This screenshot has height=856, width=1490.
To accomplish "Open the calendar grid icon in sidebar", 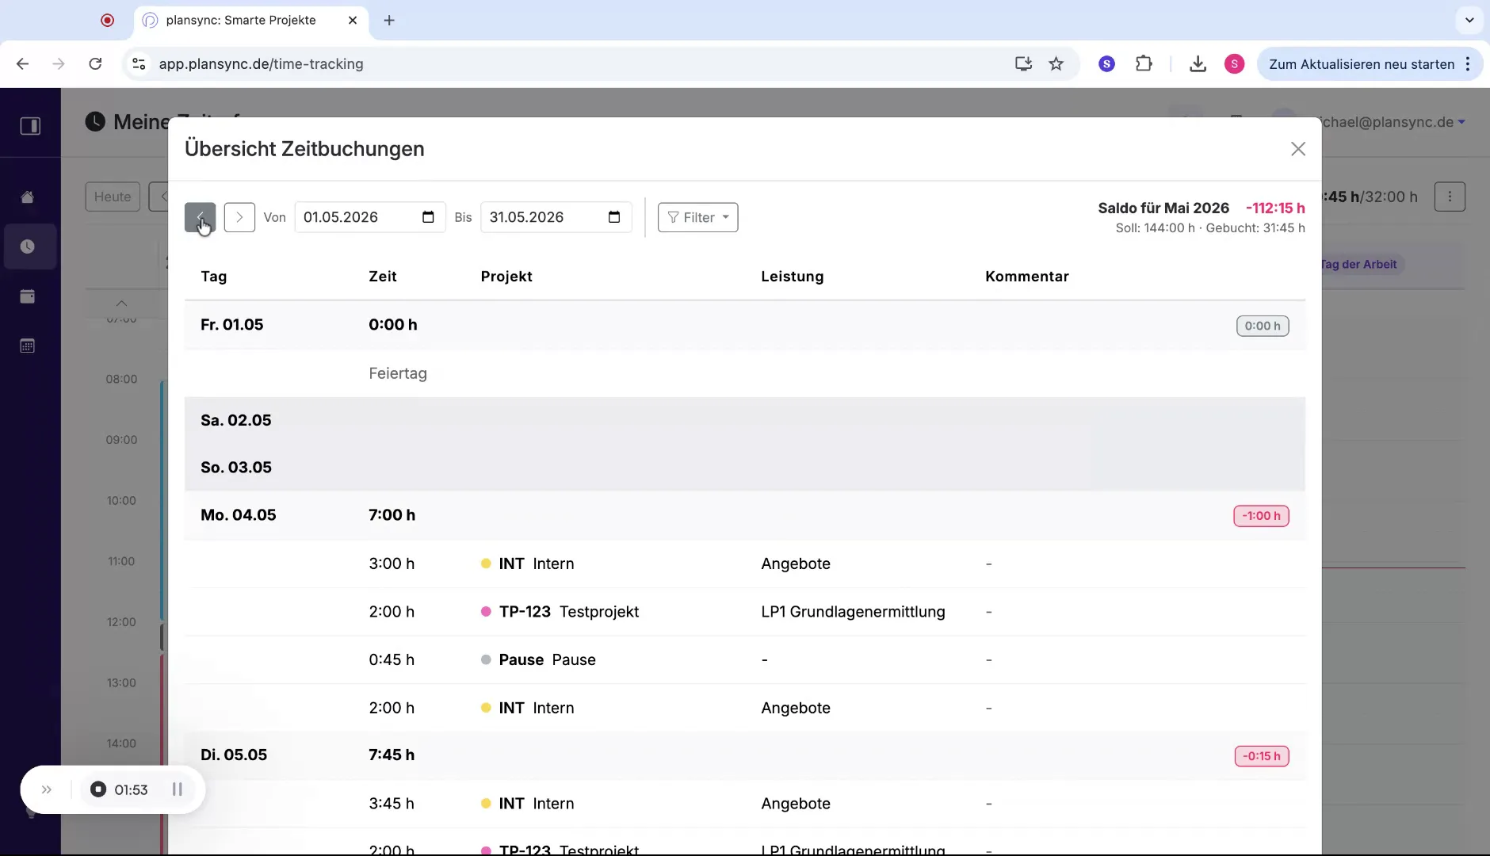I will tap(28, 346).
